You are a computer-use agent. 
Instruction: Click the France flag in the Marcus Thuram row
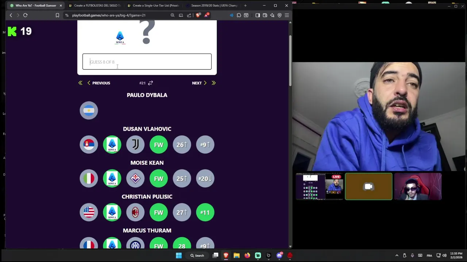pyautogui.click(x=89, y=243)
